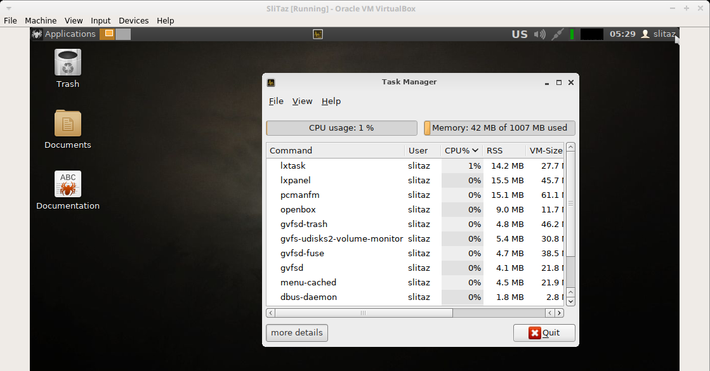Sort by Command column header
This screenshot has width=710, height=371.
tap(335, 151)
